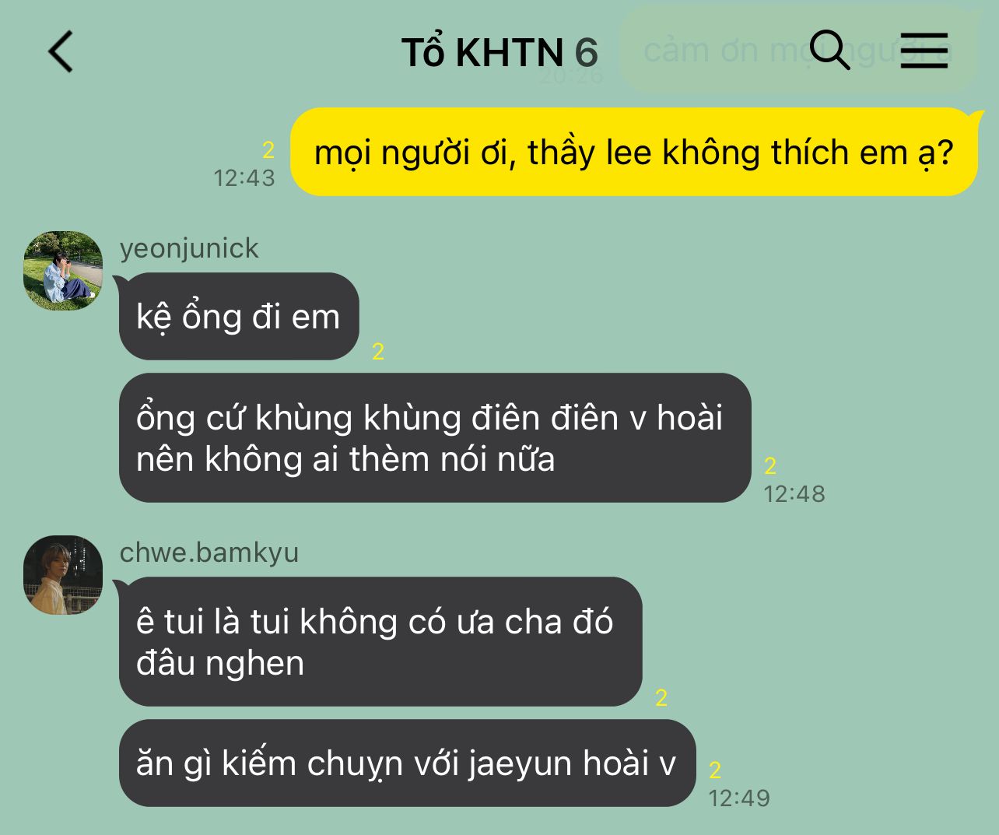Select the 'ăn gì kiếm chuyn' message bubble

point(407,763)
